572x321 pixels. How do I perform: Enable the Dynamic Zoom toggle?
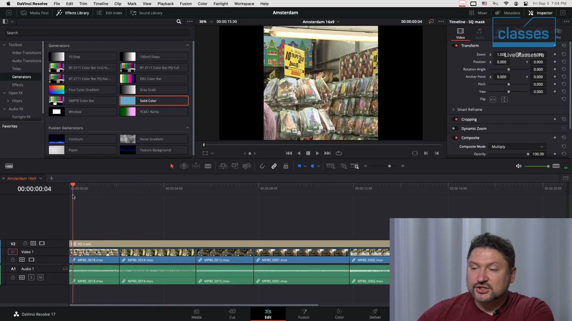tap(454, 128)
